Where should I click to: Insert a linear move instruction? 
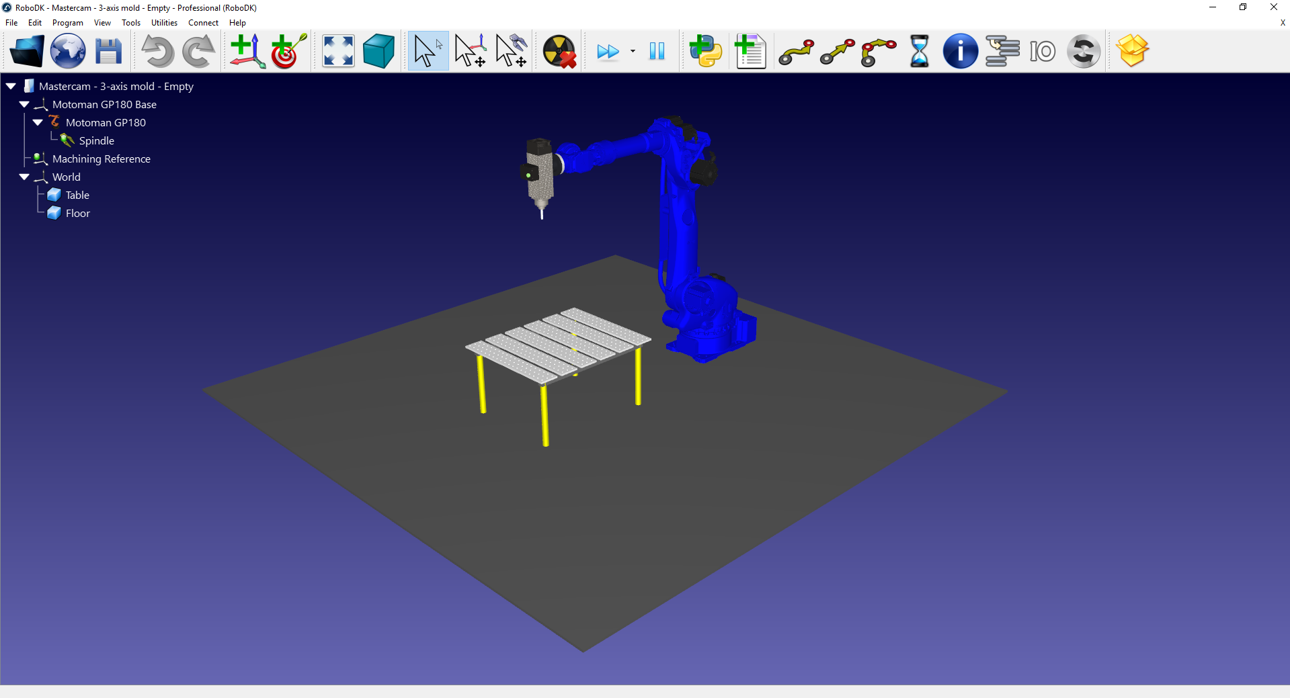click(836, 50)
